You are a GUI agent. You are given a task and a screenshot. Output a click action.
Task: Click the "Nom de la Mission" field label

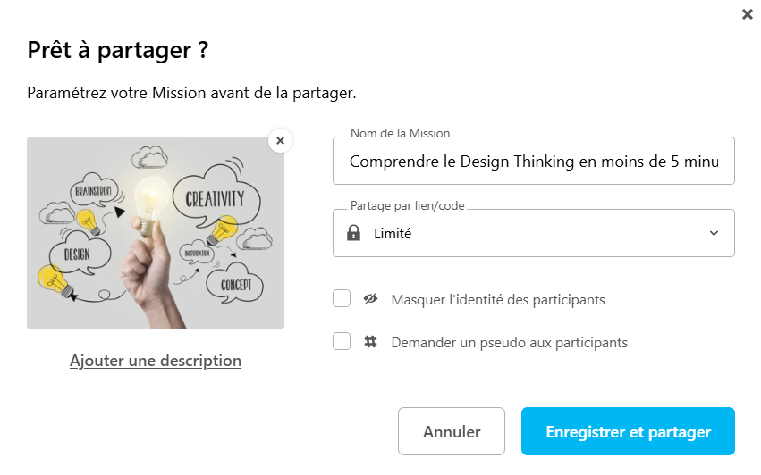click(x=400, y=134)
